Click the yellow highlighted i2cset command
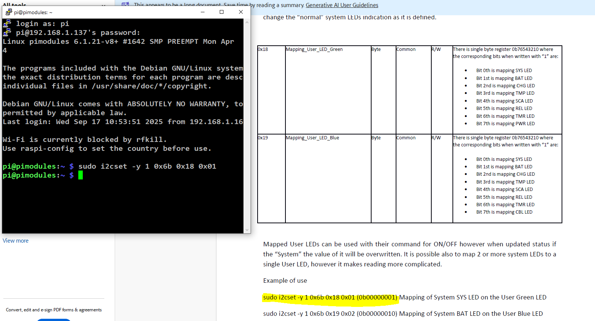 coord(330,297)
